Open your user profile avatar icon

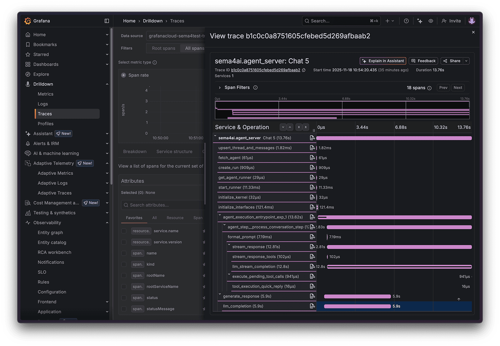pos(472,21)
